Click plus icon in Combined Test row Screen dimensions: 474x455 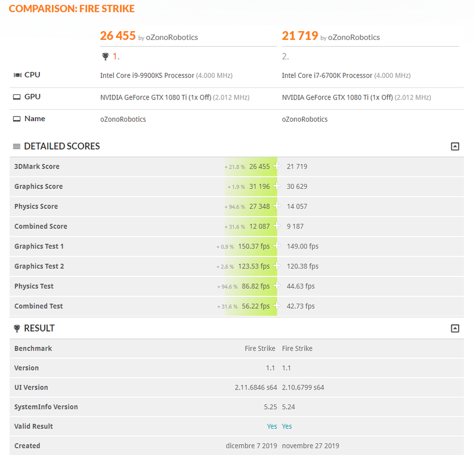point(277,305)
